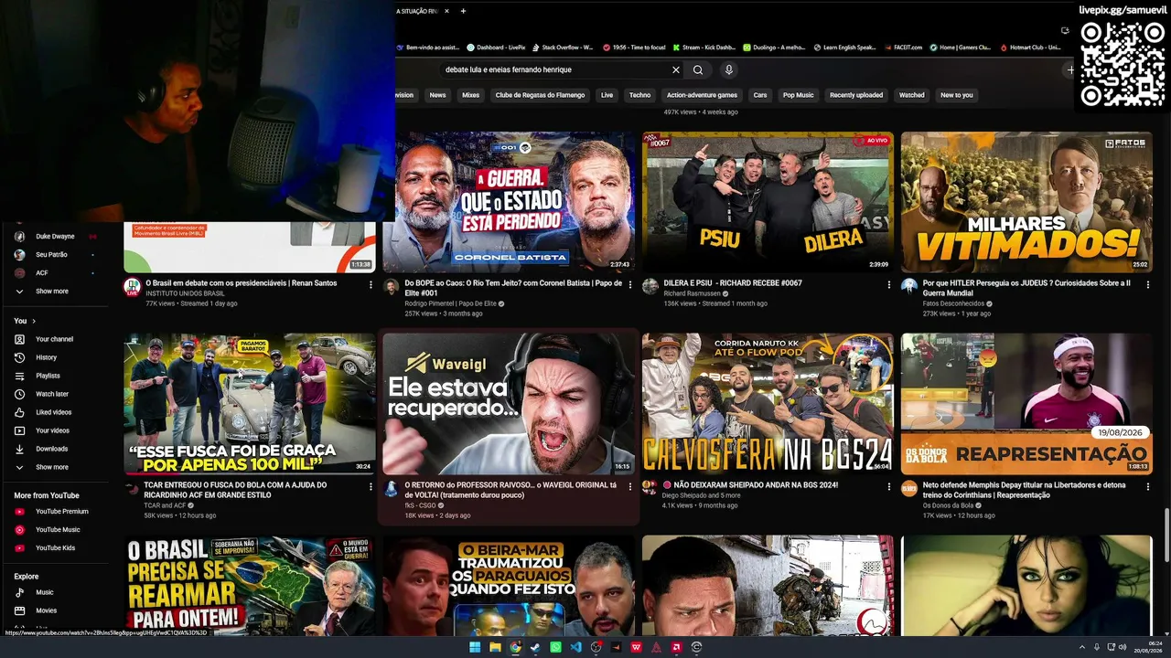This screenshot has height=658, width=1171.
Task: Clear the YouTube search box text
Action: point(676,69)
